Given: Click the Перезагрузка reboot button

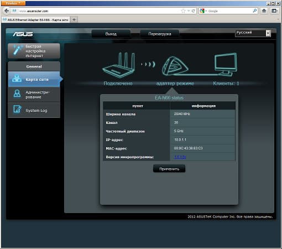Looking at the screenshot, I should click(160, 34).
